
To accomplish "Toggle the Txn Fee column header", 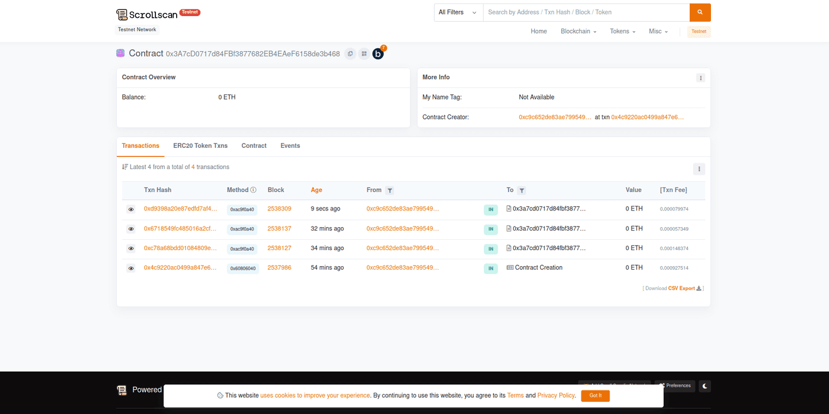I will pos(674,190).
